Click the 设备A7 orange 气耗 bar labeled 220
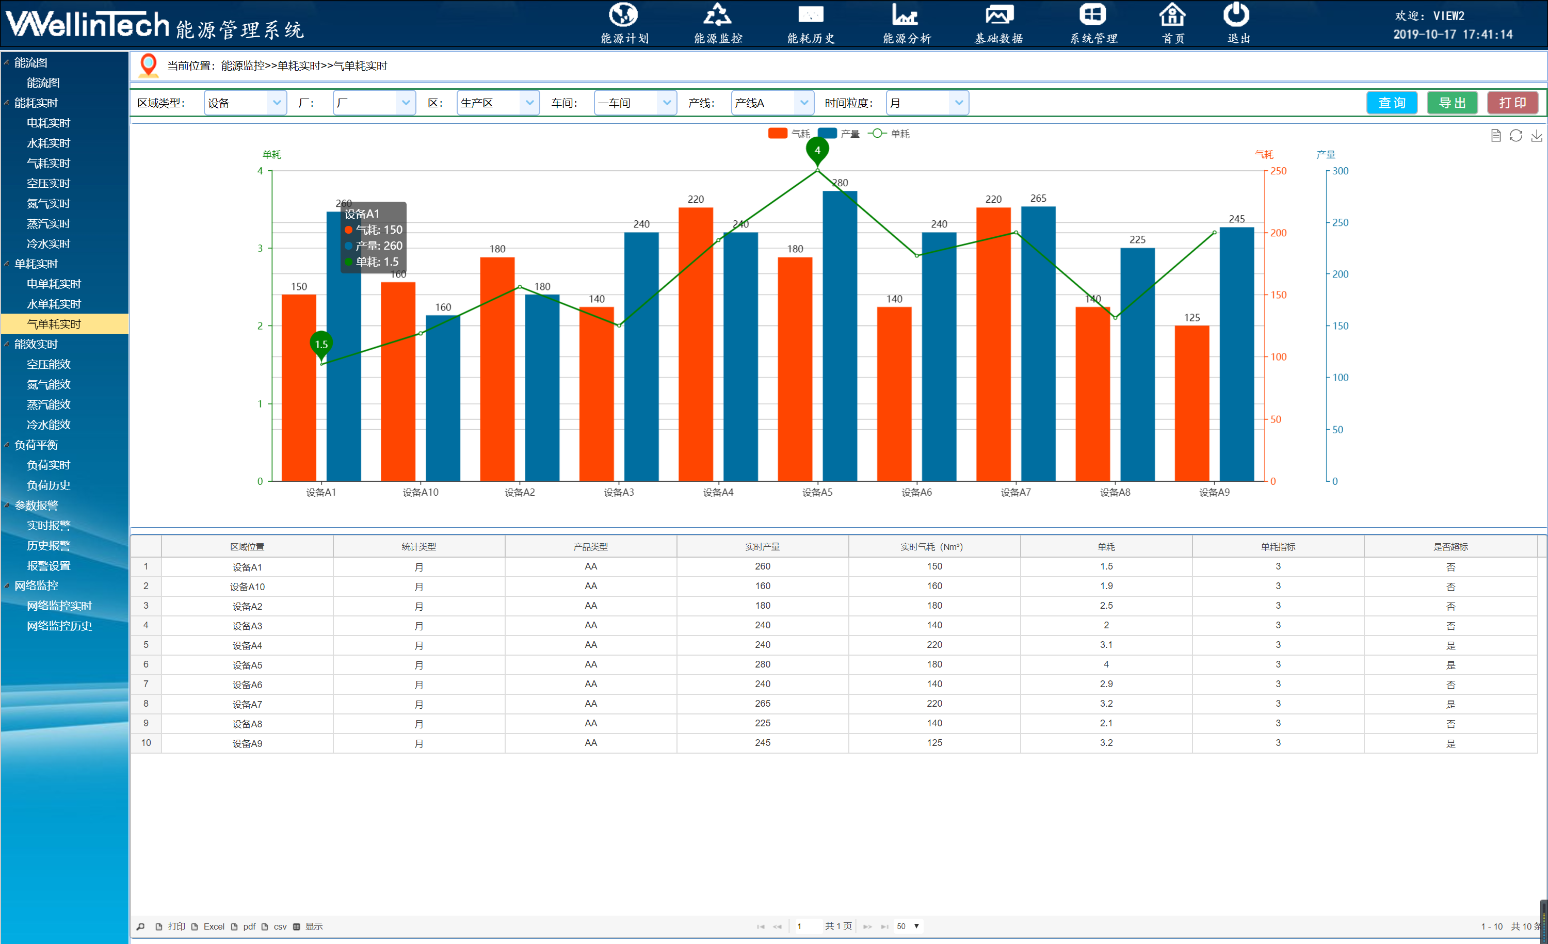 coord(993,344)
